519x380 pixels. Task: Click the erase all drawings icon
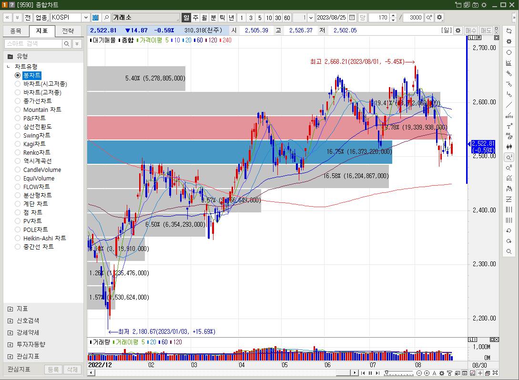509,136
